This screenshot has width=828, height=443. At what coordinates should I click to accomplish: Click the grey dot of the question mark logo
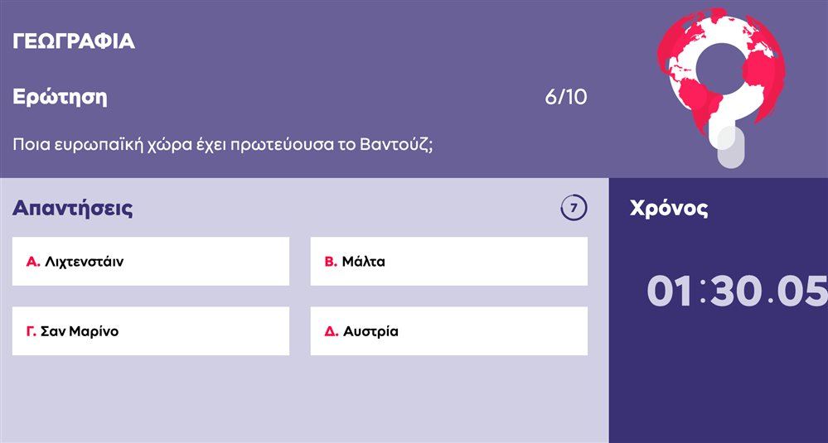tap(731, 149)
